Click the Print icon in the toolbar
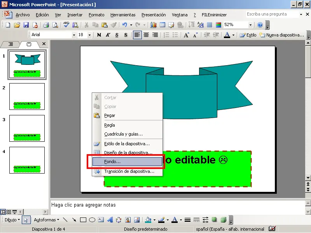This screenshot has height=233, width=311. (x=46, y=25)
